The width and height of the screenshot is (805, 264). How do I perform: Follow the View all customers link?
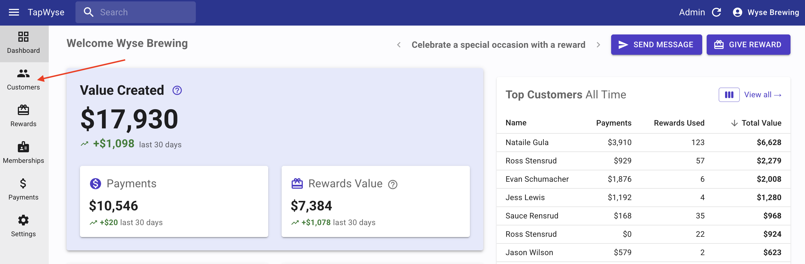(x=762, y=95)
